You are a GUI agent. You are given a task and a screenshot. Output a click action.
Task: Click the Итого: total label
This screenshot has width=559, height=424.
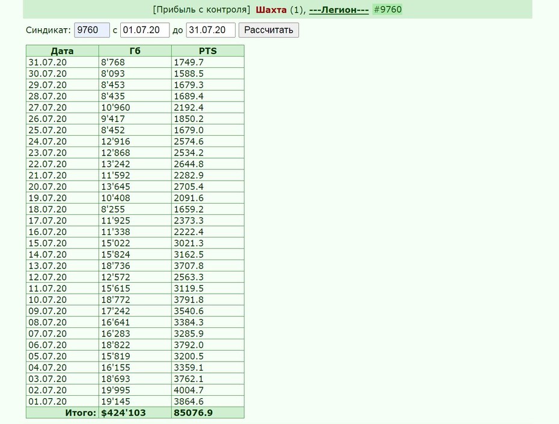pyautogui.click(x=81, y=413)
